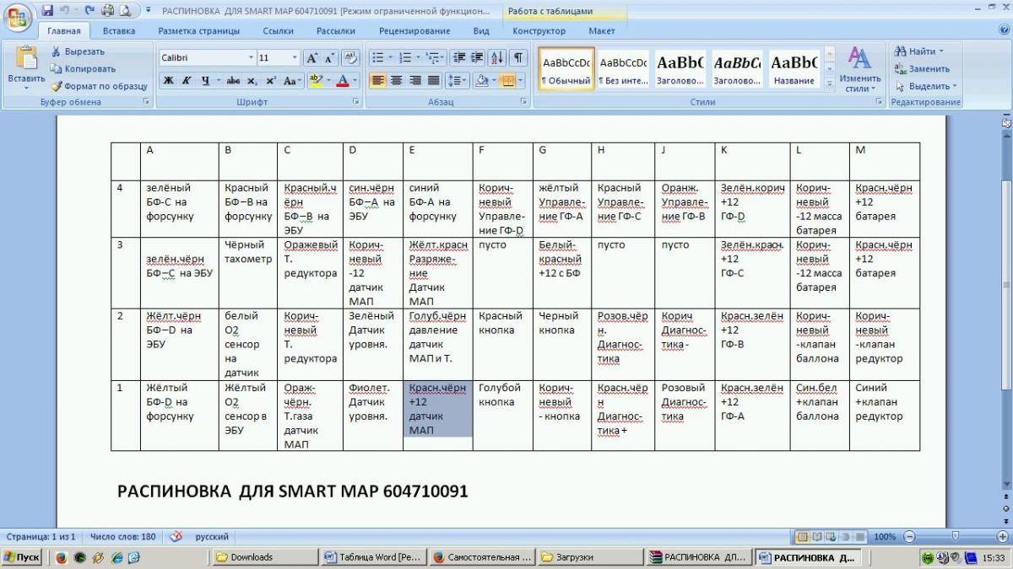Switch to the Рассылки tab
Image resolution: width=1013 pixels, height=569 pixels.
point(335,31)
